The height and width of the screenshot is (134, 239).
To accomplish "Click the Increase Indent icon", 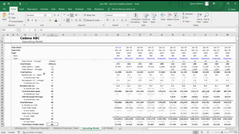I will coord(80,20).
